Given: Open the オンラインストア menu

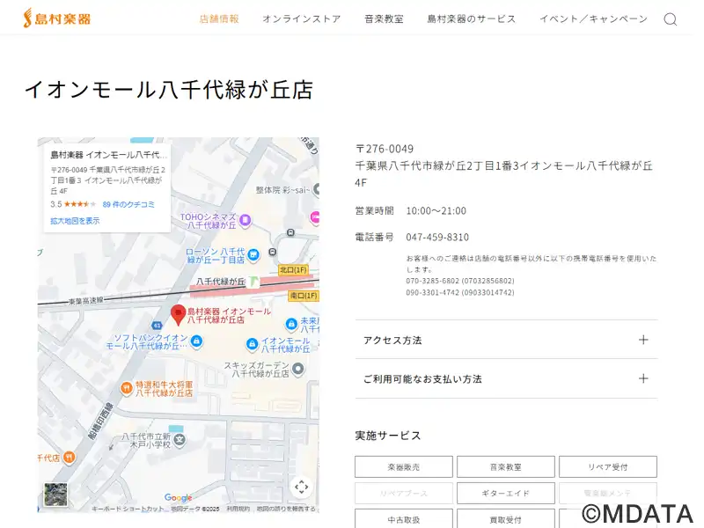Looking at the screenshot, I should coord(301,18).
